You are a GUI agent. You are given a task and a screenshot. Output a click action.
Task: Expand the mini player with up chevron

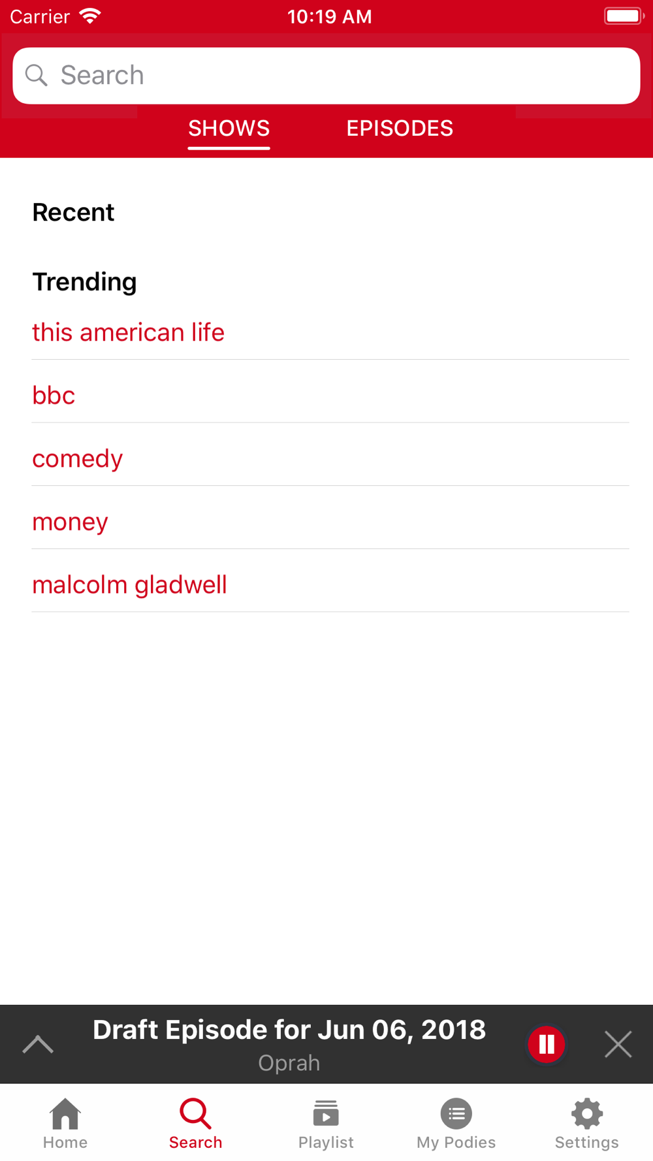click(38, 1044)
